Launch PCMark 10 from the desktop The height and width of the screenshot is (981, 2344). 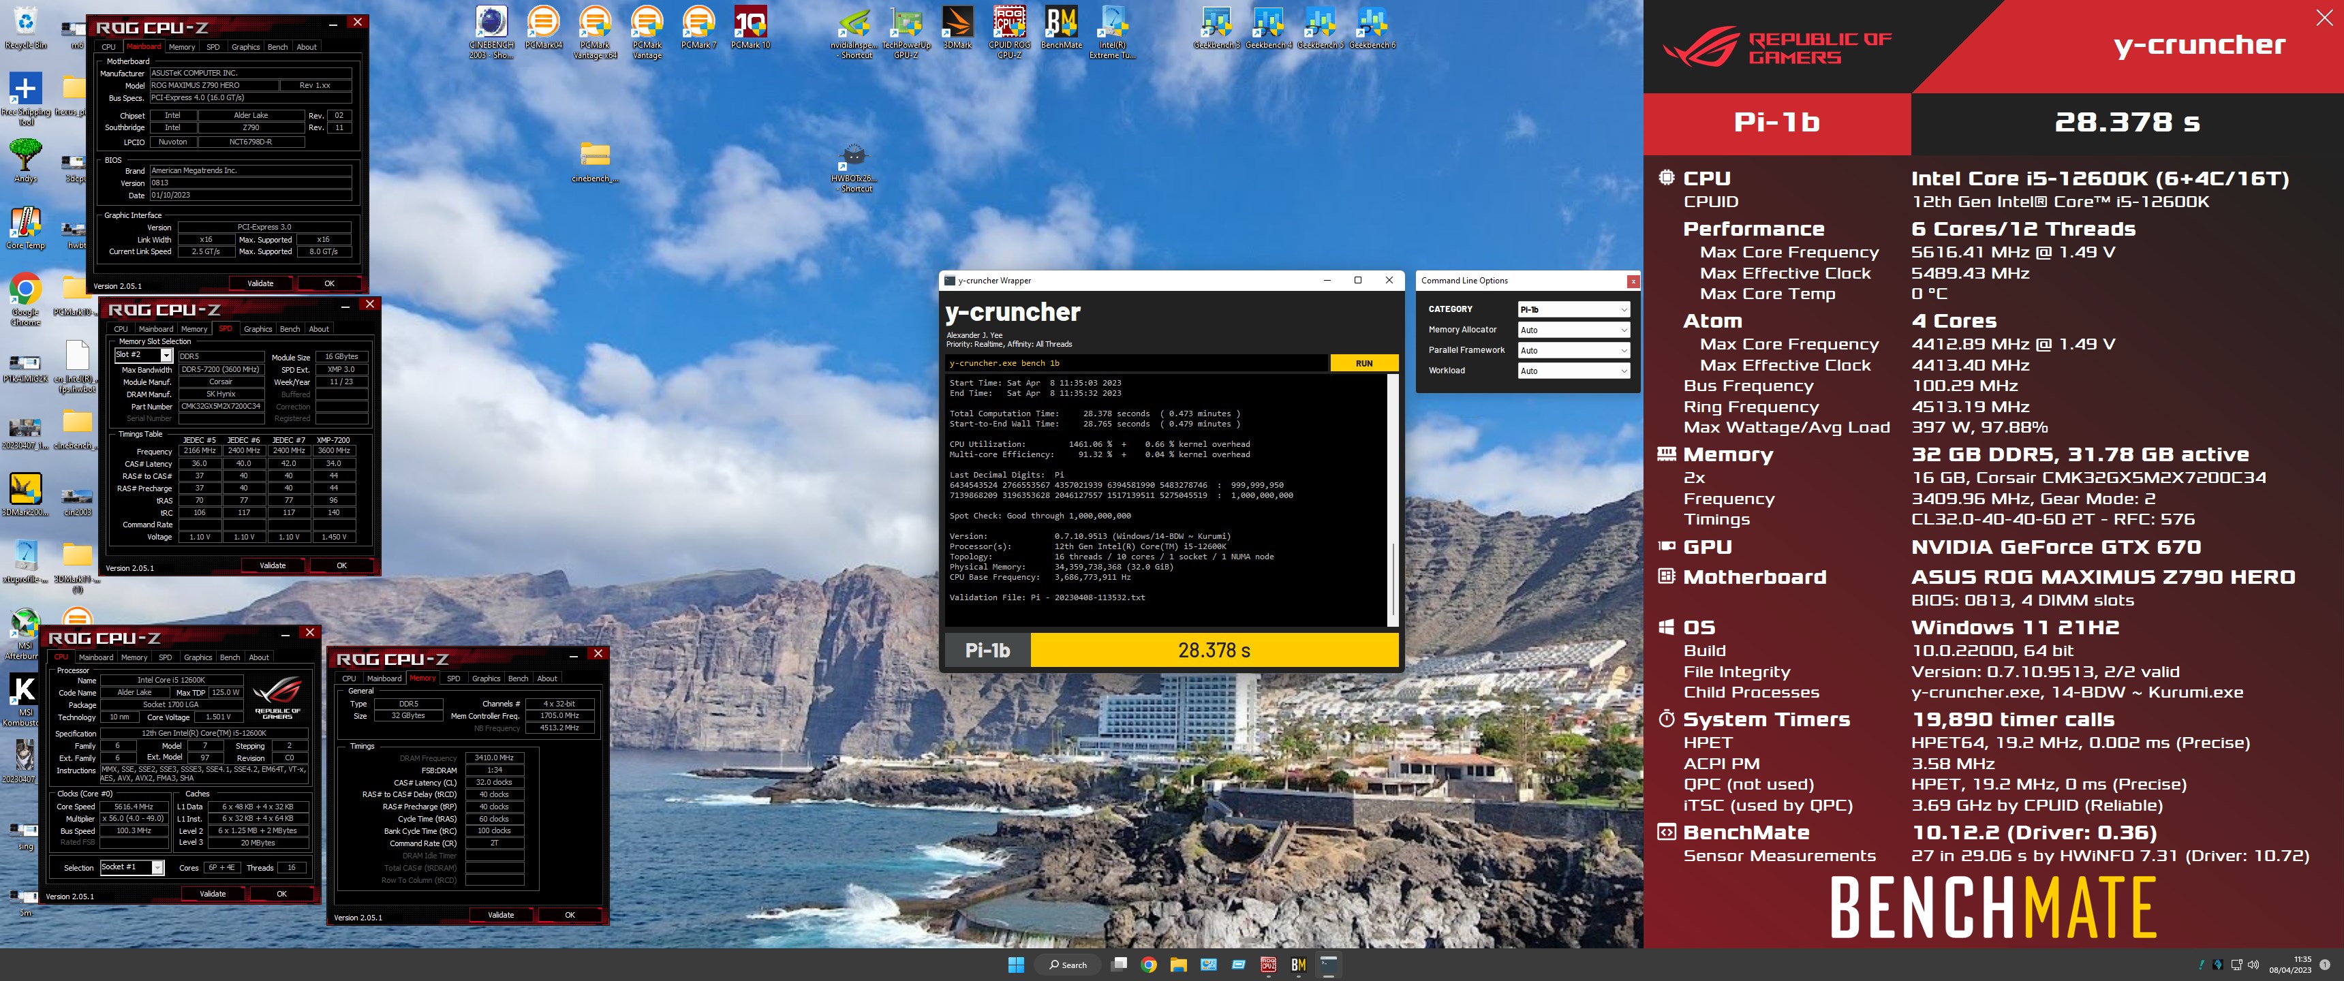pyautogui.click(x=751, y=27)
